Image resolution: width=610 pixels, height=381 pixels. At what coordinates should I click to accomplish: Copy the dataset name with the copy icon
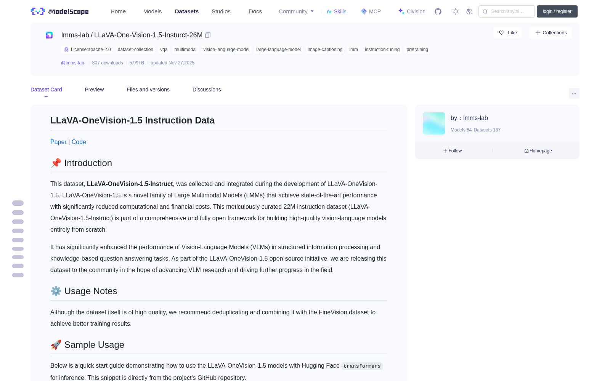tap(208, 35)
